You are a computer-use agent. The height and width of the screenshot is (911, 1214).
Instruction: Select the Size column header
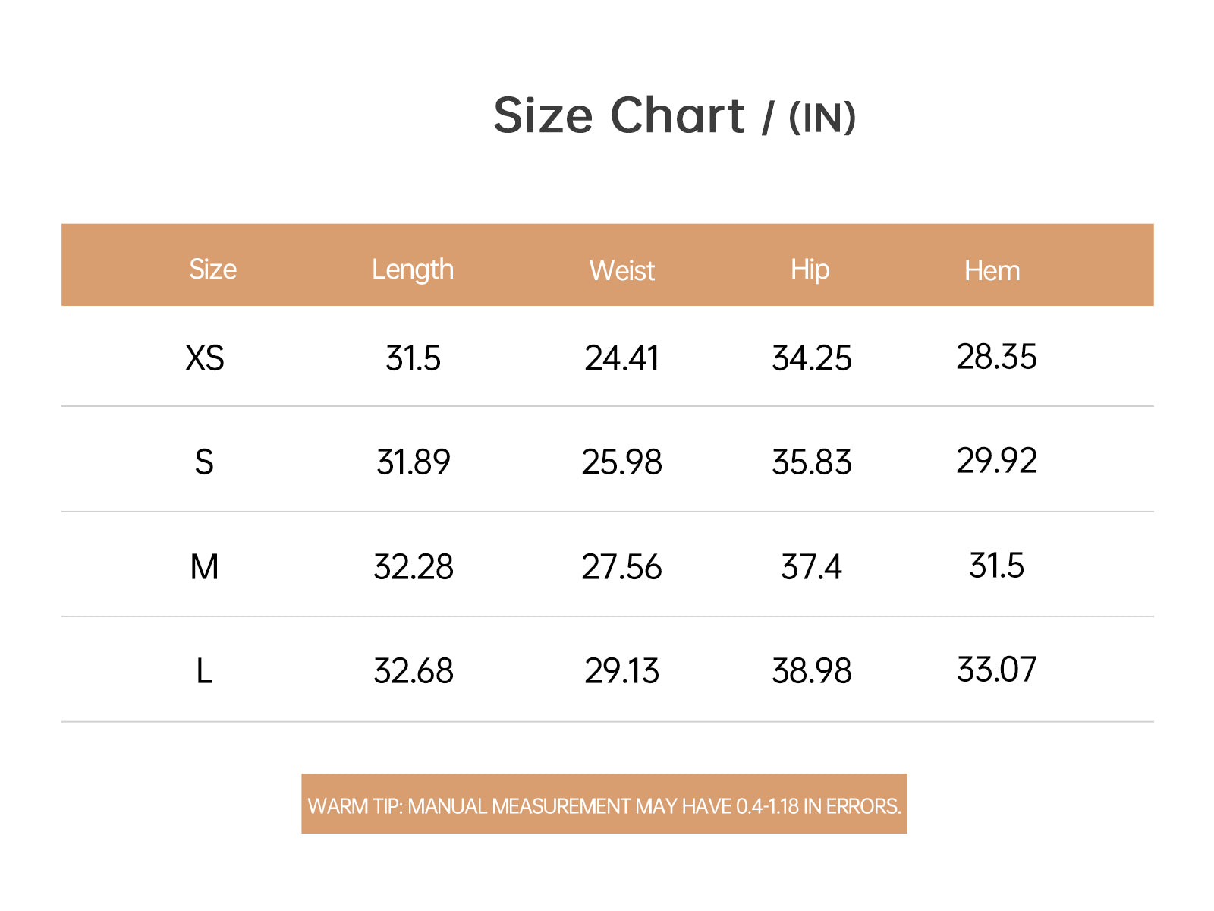(212, 270)
